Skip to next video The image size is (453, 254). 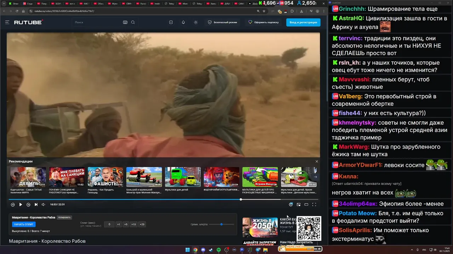coord(36,205)
